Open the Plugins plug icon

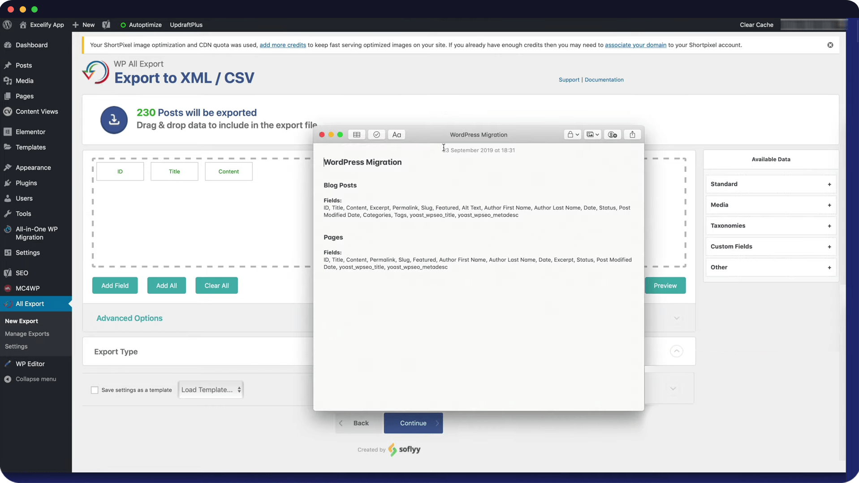pos(8,183)
